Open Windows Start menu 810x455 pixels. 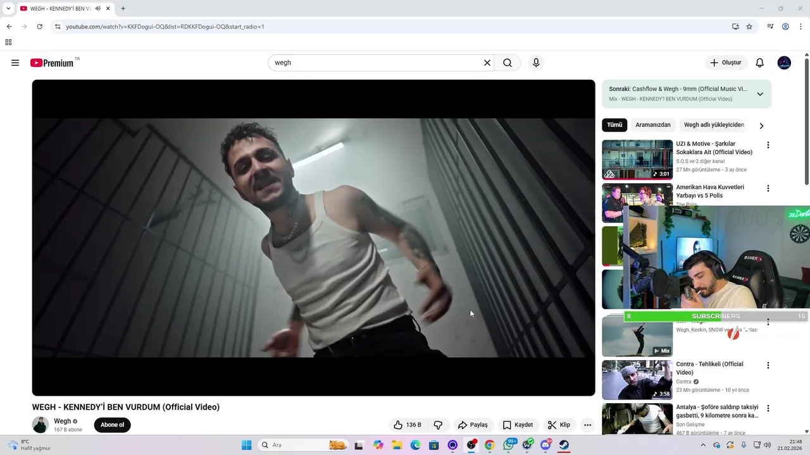coord(246,445)
